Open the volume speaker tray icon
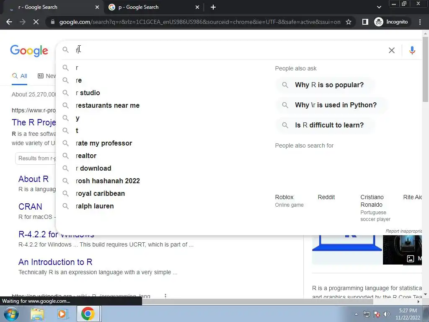The height and width of the screenshot is (322, 429). [x=387, y=314]
